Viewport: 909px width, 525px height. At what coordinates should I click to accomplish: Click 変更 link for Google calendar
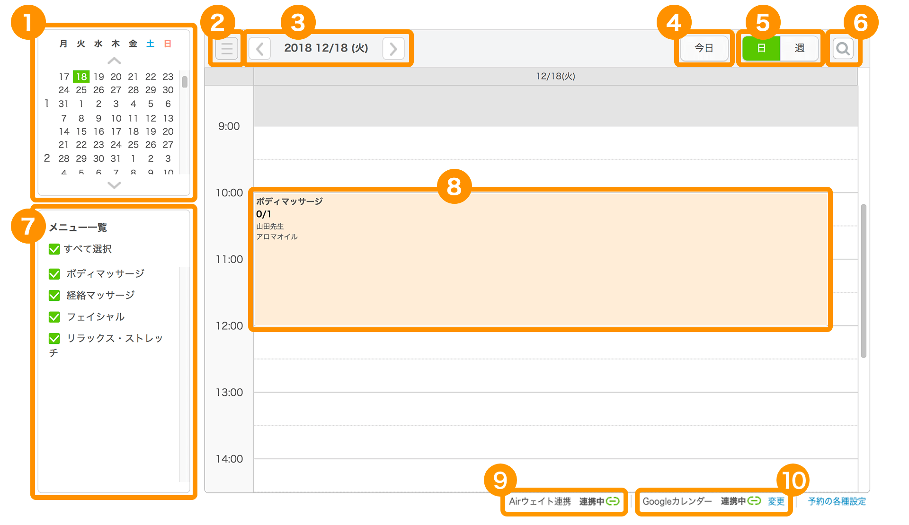(776, 501)
